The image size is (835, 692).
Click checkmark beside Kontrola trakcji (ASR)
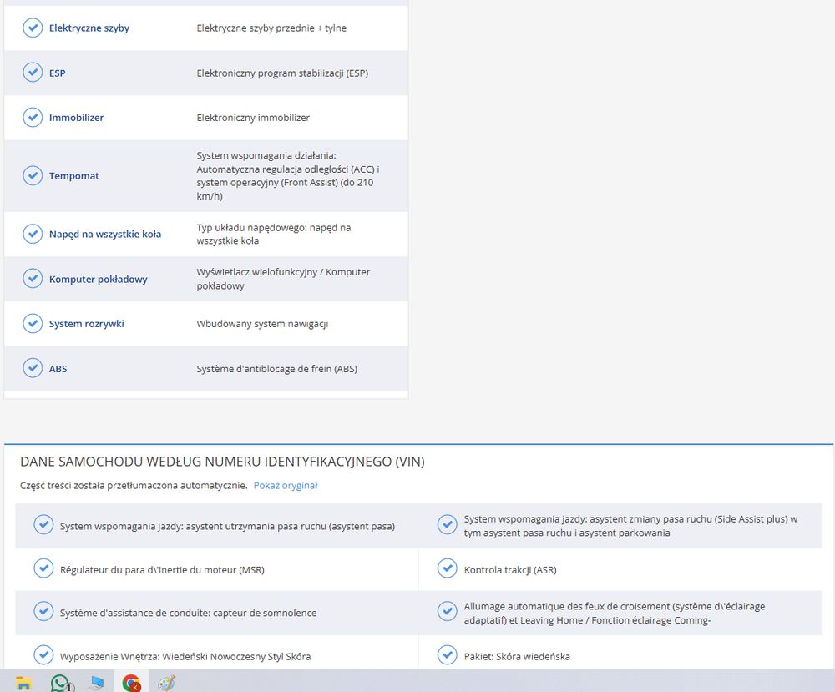(448, 568)
